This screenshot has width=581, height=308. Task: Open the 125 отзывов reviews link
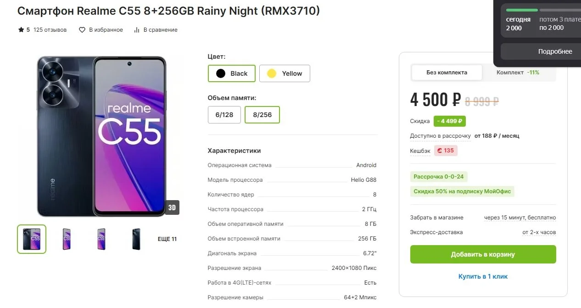click(x=50, y=30)
